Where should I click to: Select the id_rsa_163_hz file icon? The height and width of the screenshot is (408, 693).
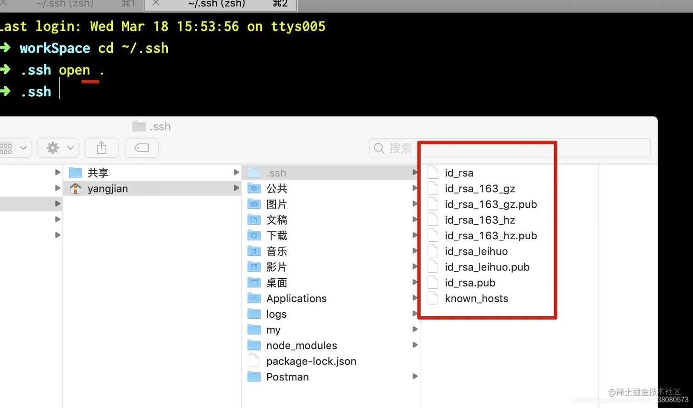click(433, 220)
